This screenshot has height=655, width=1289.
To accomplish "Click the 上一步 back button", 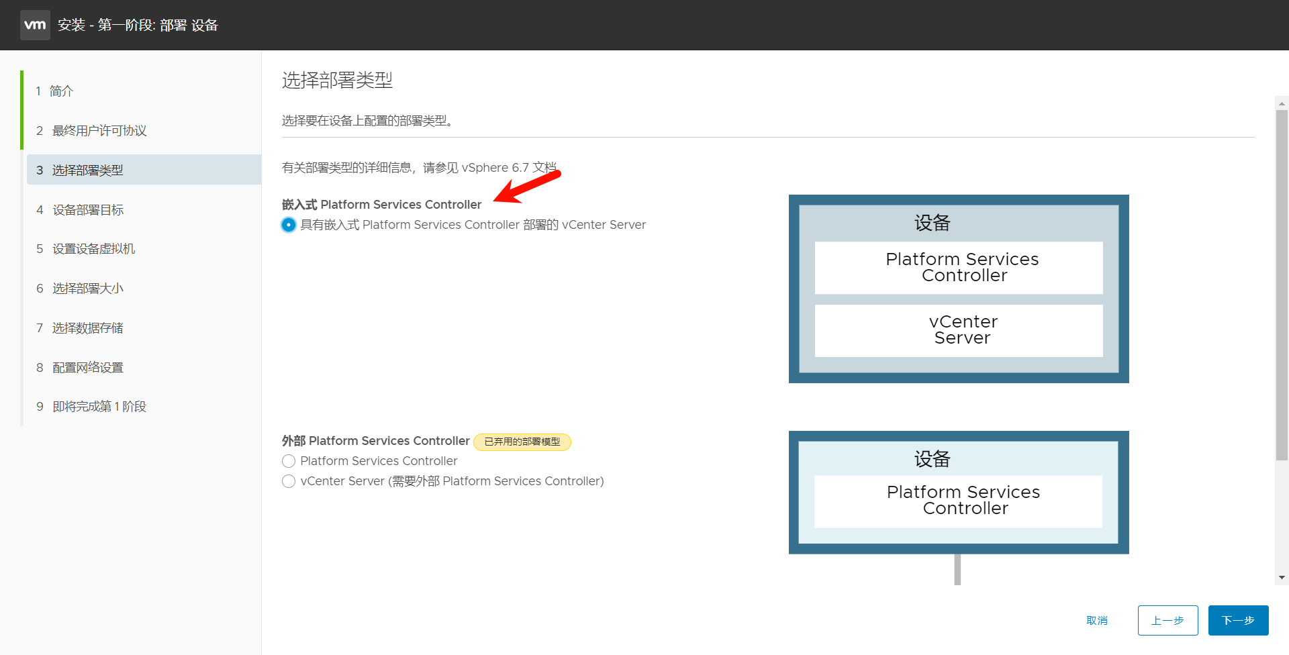I will [x=1168, y=621].
